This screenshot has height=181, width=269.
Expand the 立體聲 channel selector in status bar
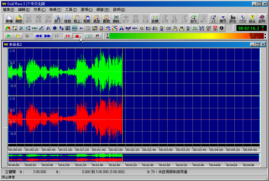[x=21, y=172]
